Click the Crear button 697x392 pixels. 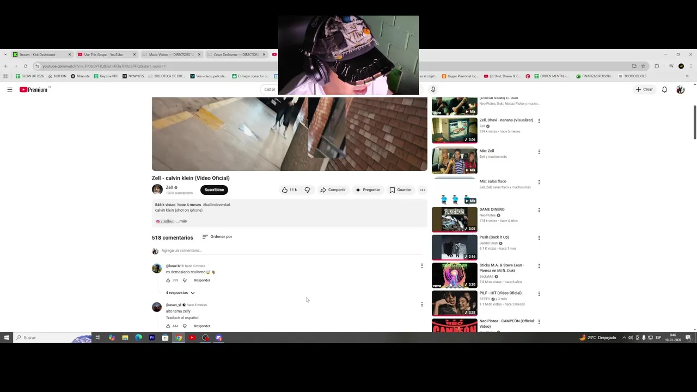(x=644, y=89)
